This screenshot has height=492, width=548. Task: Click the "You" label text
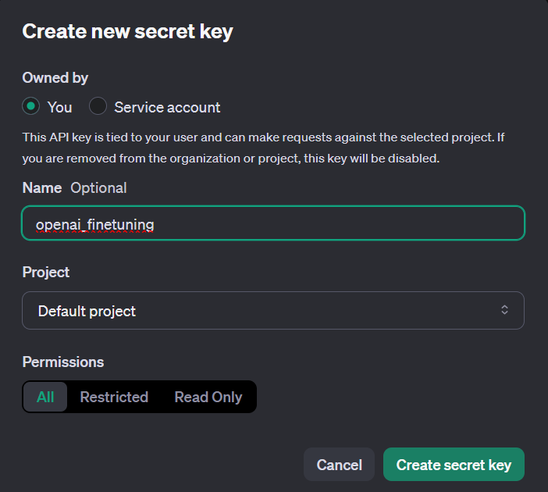point(59,107)
